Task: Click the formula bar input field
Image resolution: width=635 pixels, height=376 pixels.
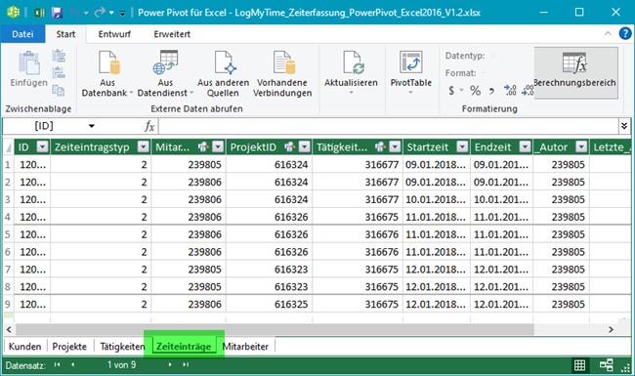Action: (x=388, y=126)
